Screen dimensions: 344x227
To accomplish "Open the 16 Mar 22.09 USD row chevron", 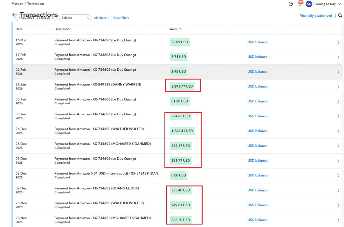I will [x=338, y=42].
